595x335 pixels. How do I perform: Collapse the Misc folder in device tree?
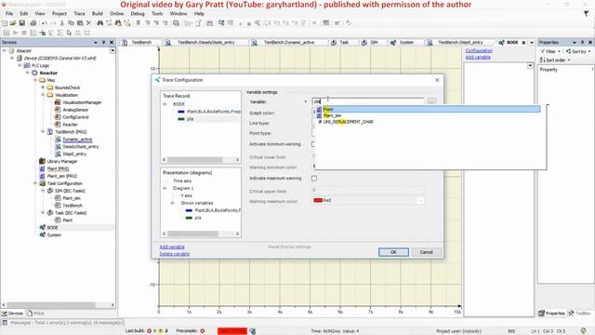tap(35, 80)
